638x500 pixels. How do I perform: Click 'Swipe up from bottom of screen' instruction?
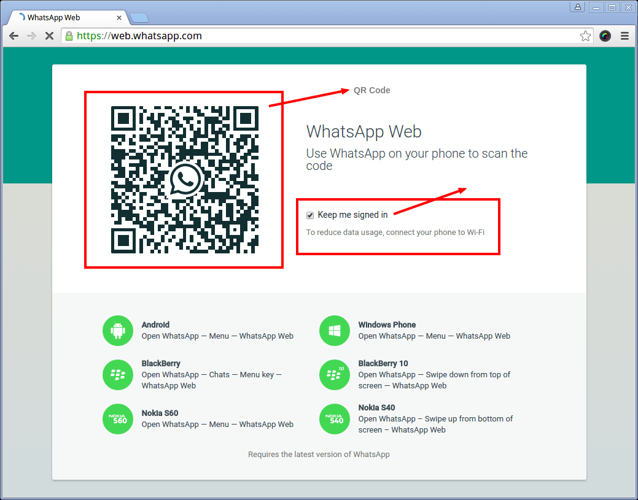coord(435,425)
